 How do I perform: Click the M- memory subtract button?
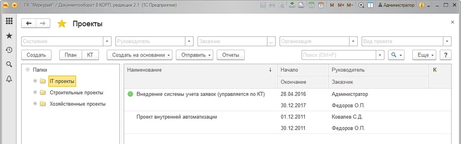pos(350,5)
